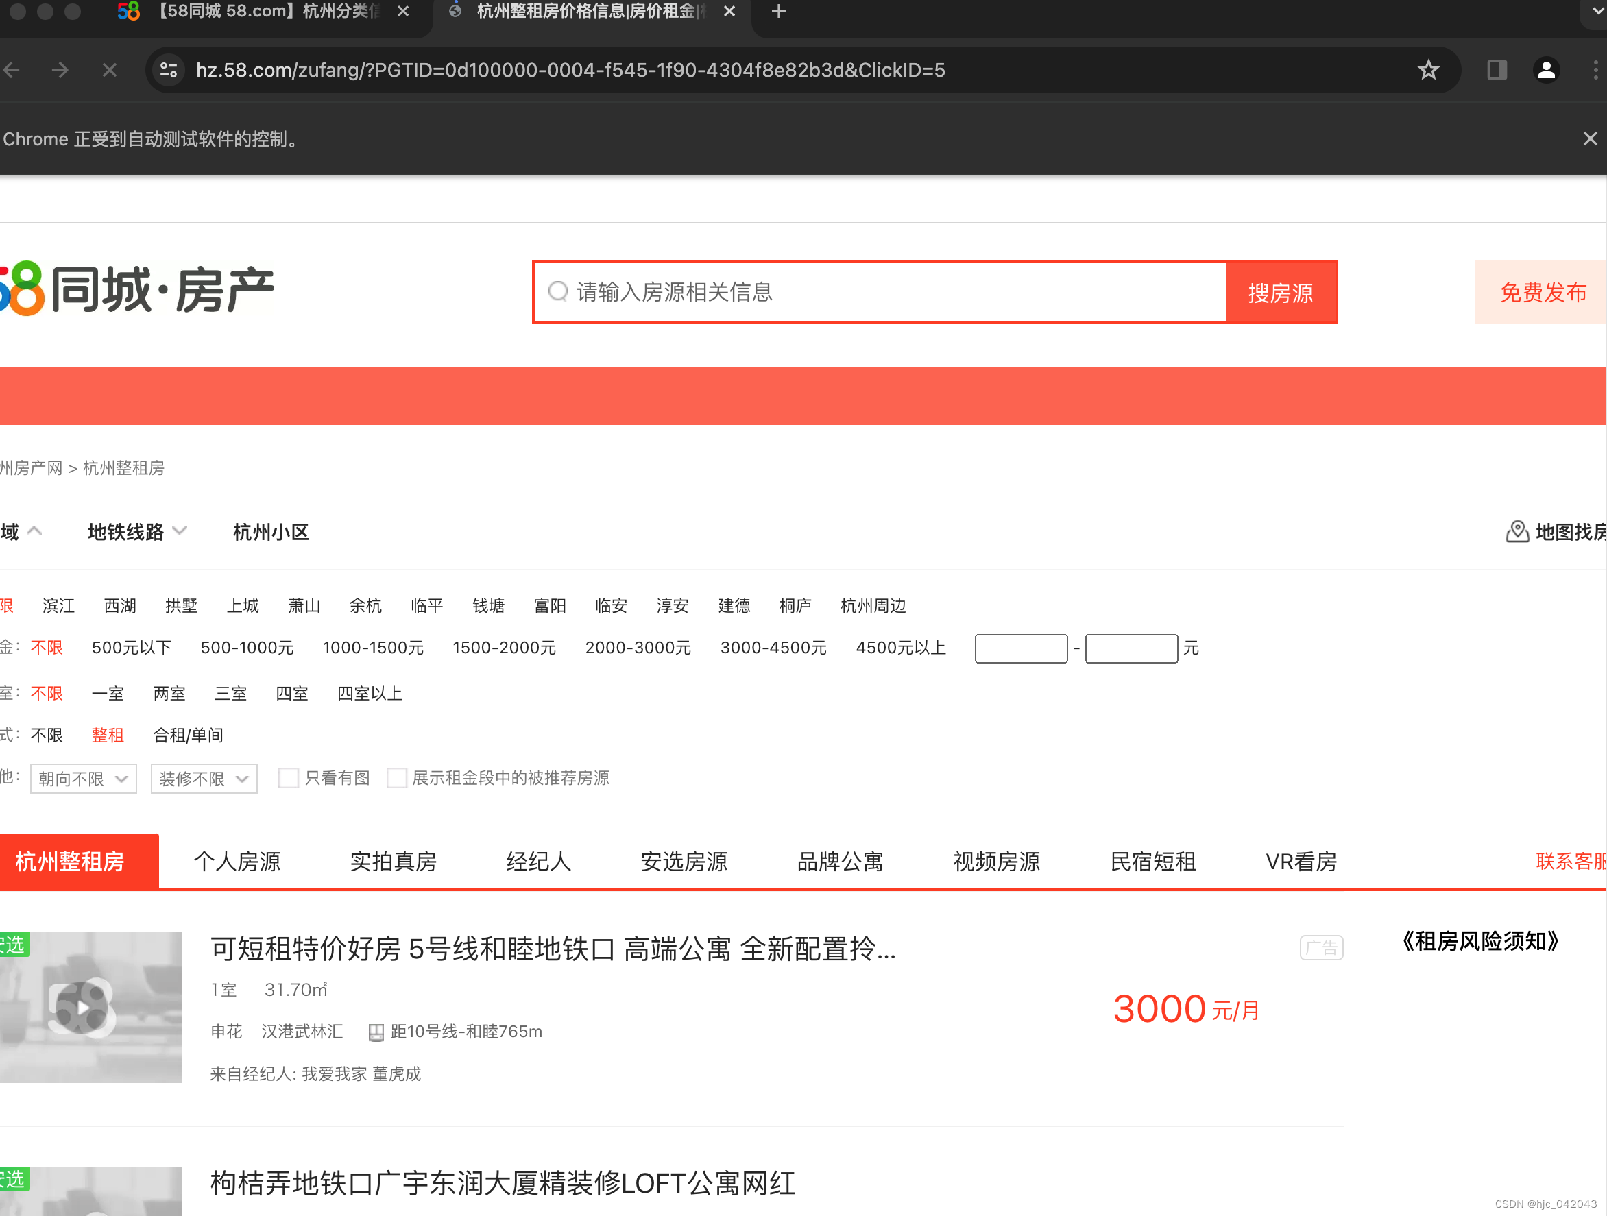Screen dimensions: 1607x1216
Task: Open the 朝向不限 dropdown
Action: 84,779
